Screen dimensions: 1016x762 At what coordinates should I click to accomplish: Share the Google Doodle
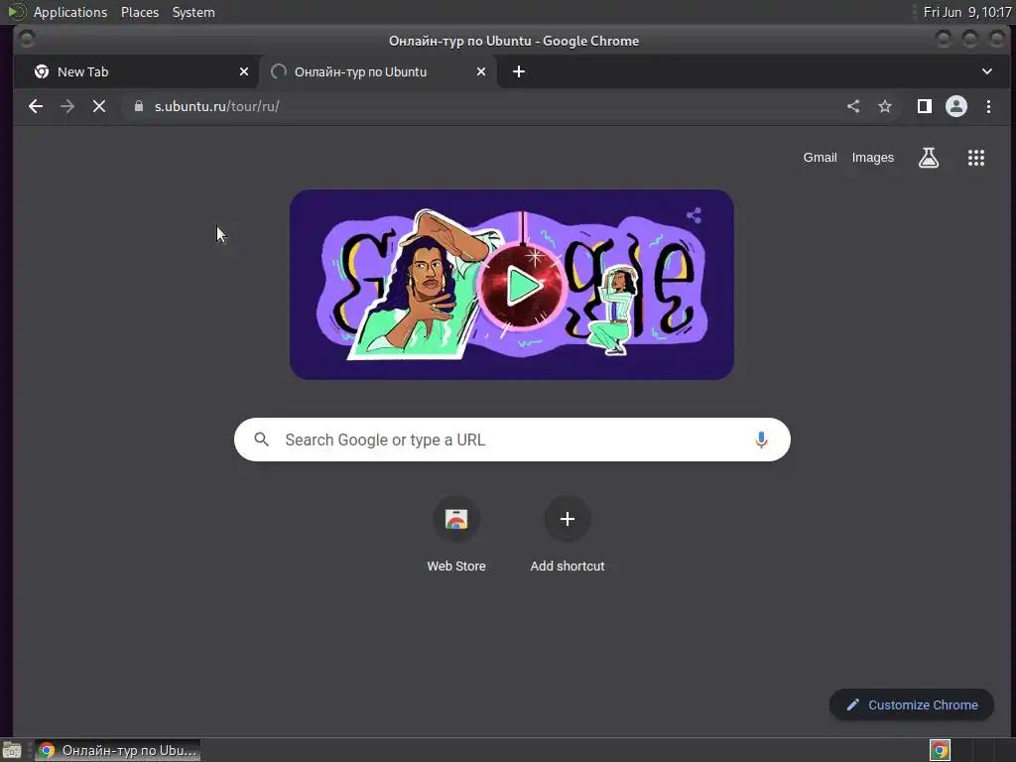tap(694, 215)
